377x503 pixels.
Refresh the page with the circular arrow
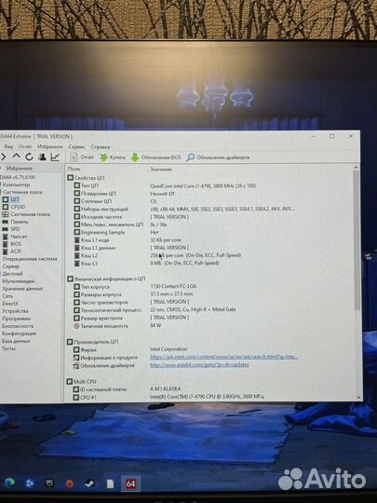click(x=29, y=156)
